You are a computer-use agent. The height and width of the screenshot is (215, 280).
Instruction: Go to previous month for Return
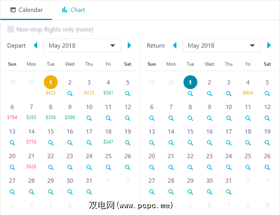(175, 46)
